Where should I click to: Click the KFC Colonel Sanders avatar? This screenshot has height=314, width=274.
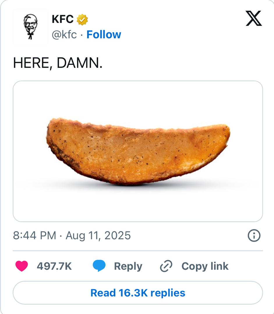30,27
